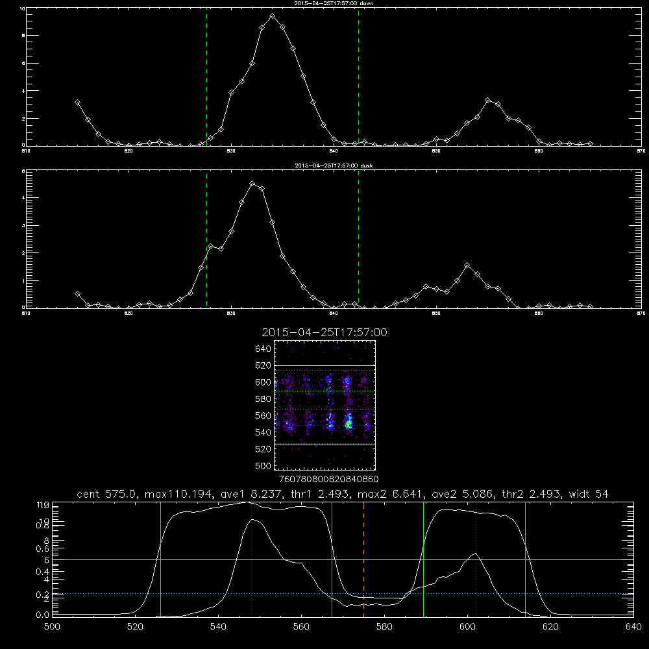Screen dimensions: 649x649
Task: Click the green dashed line near 842 in dusk plot
Action: (358, 239)
